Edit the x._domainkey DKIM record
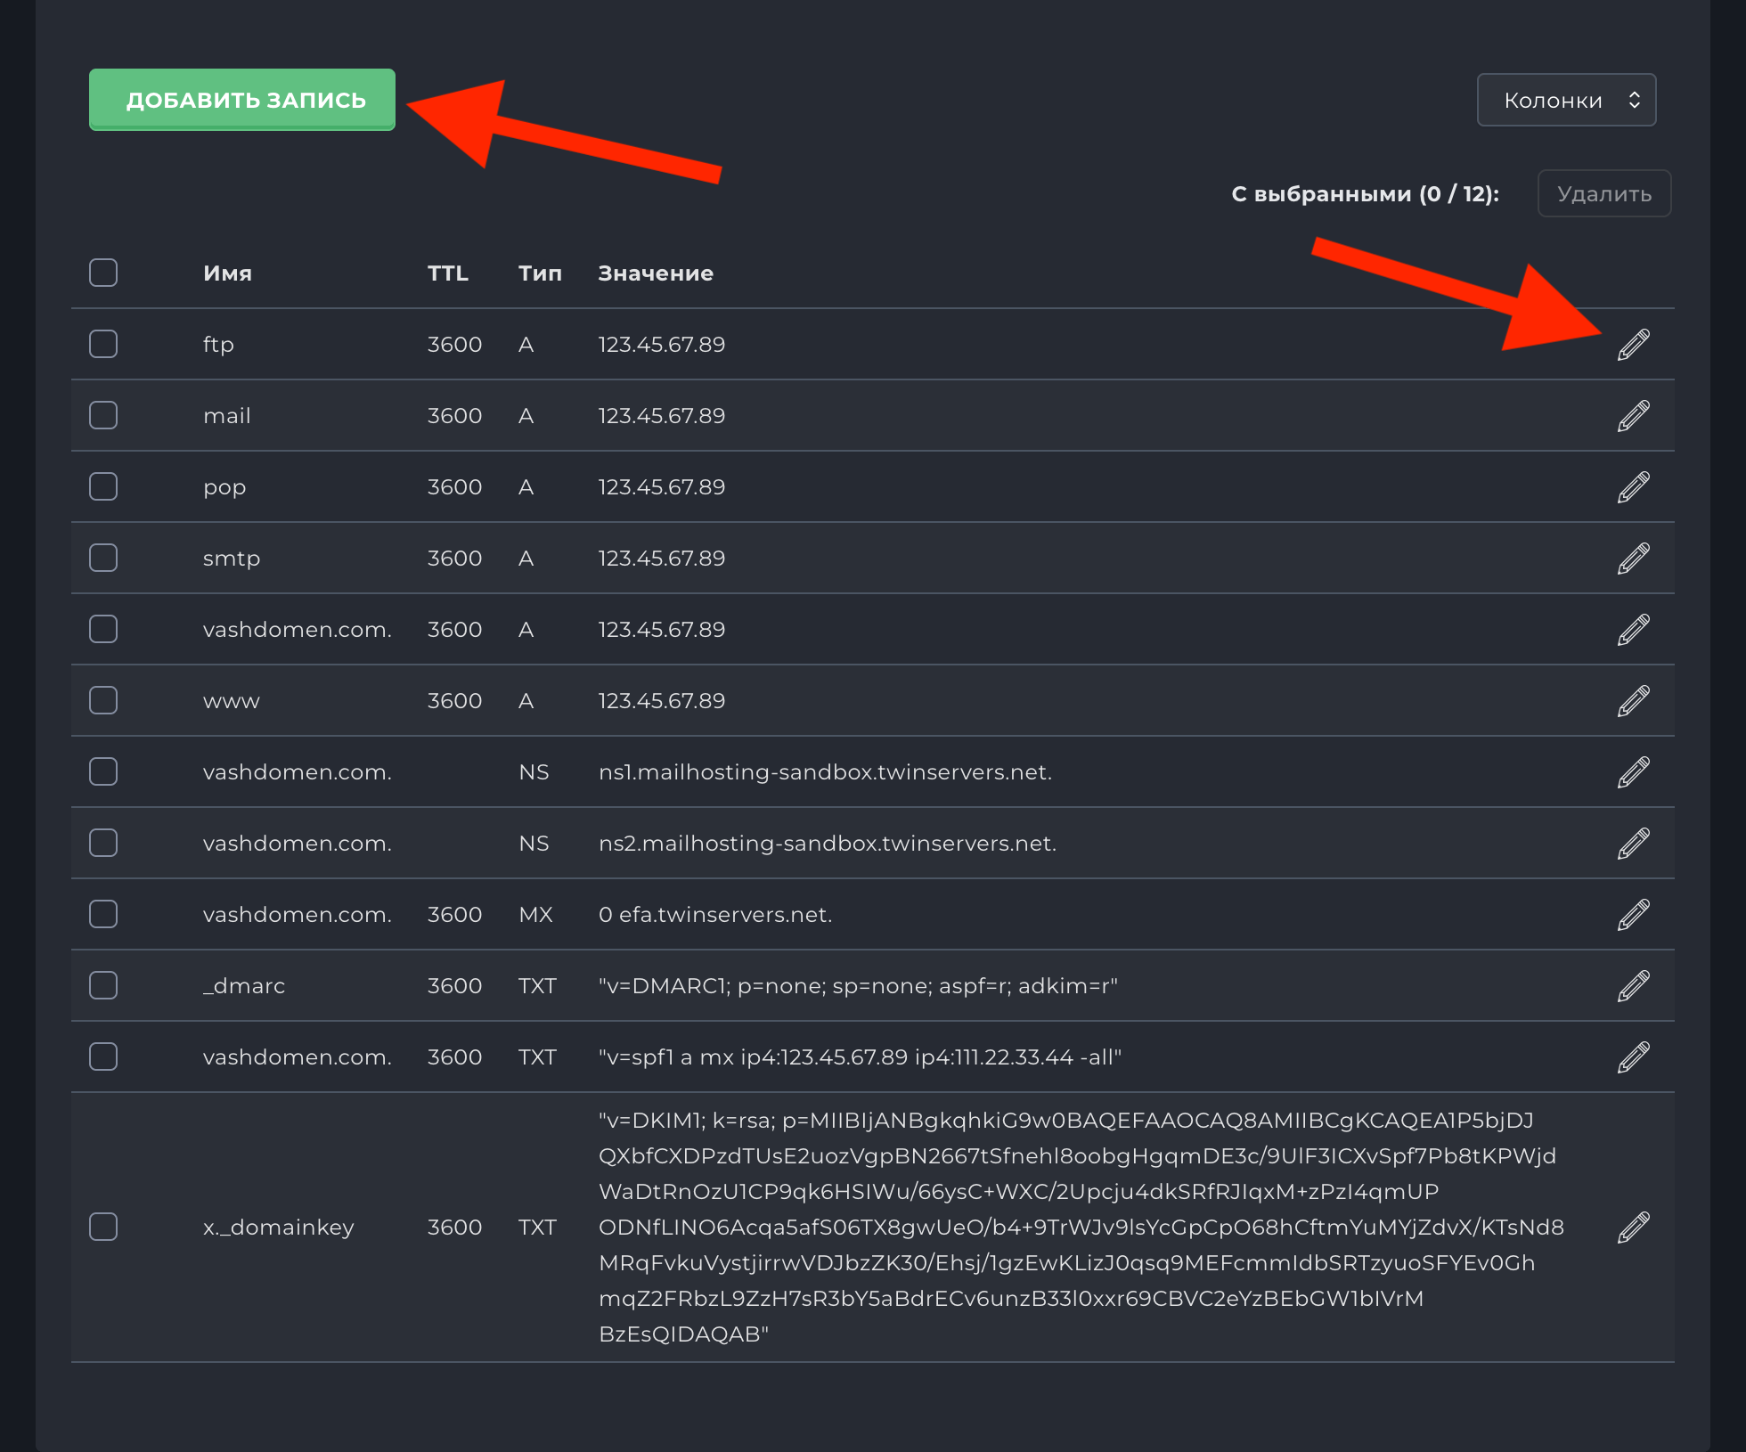1746x1452 pixels. click(x=1634, y=1228)
